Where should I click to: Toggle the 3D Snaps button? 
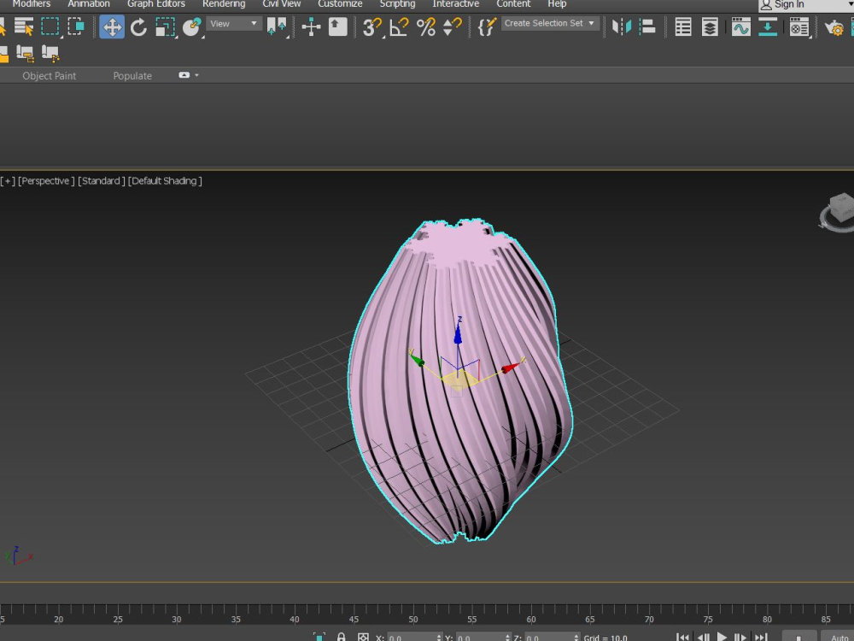(372, 26)
